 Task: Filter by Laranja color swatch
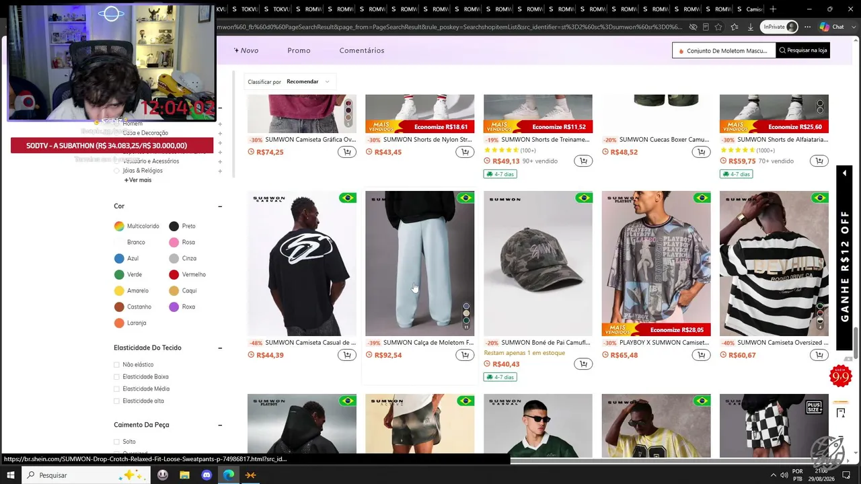[119, 323]
